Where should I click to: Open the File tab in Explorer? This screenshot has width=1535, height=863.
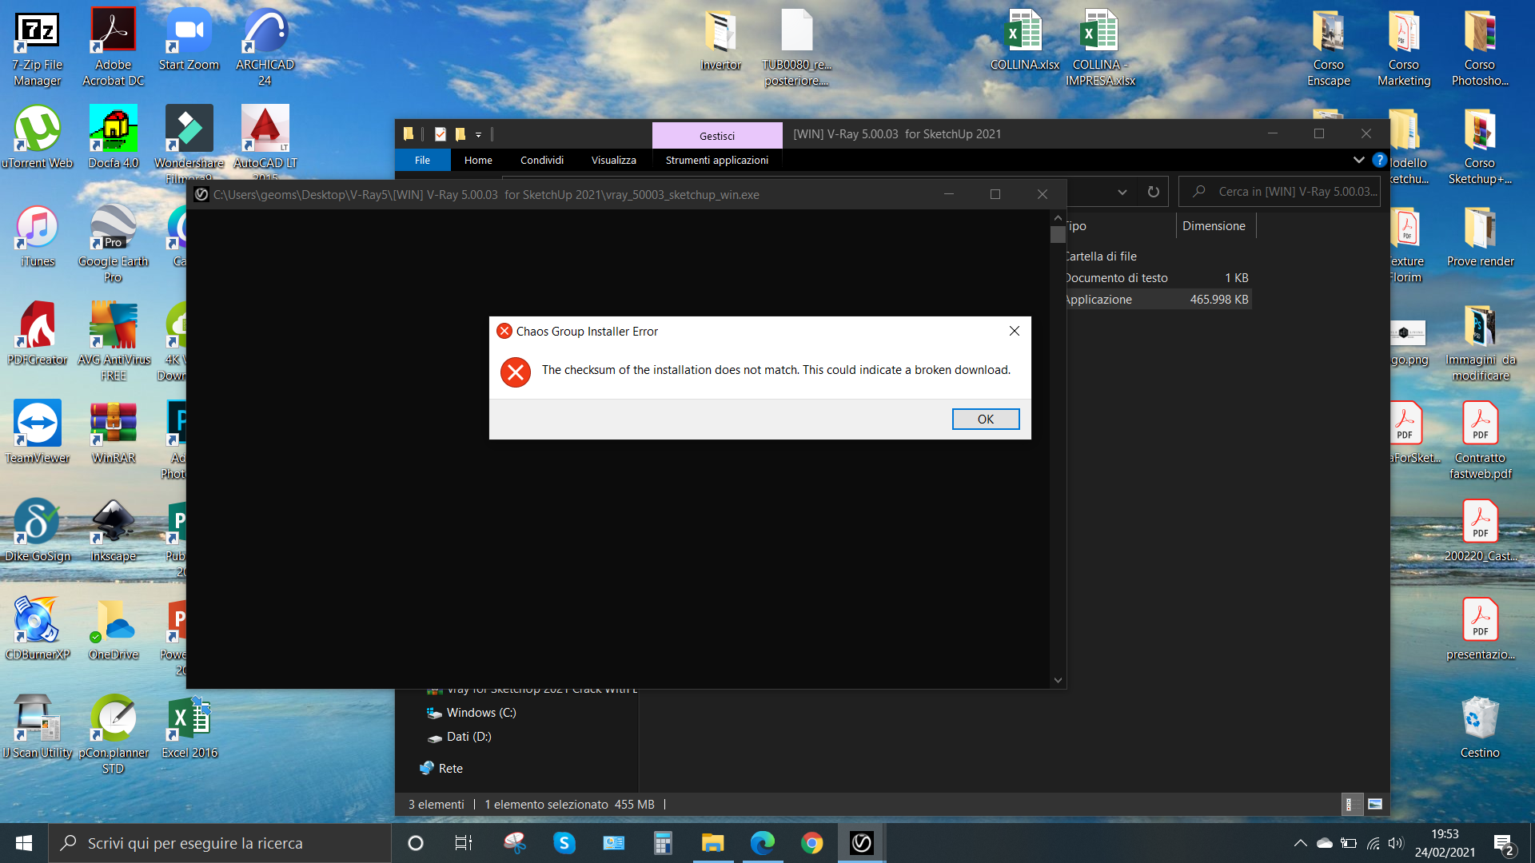(422, 160)
